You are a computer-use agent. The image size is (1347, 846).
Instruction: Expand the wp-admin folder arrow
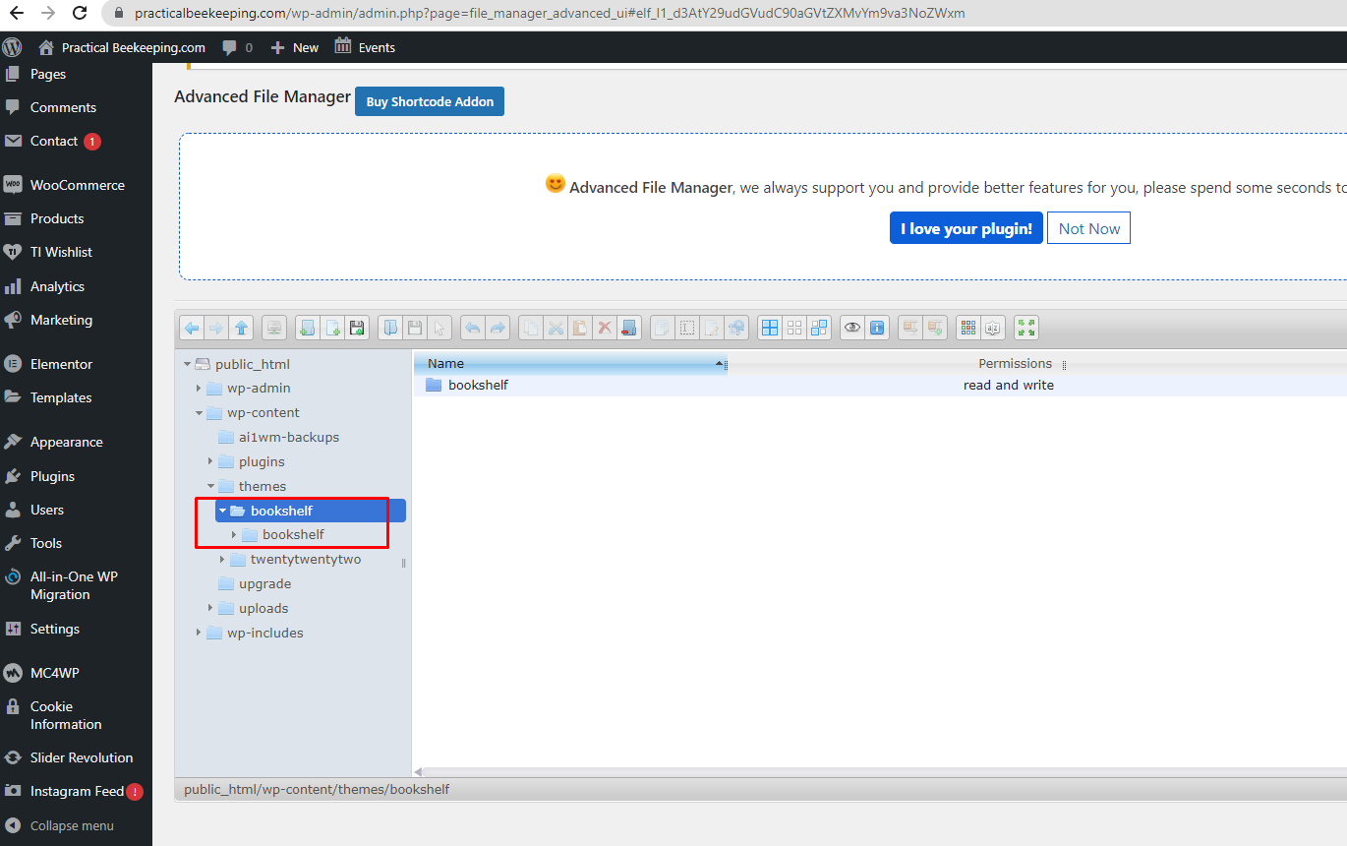coord(199,389)
